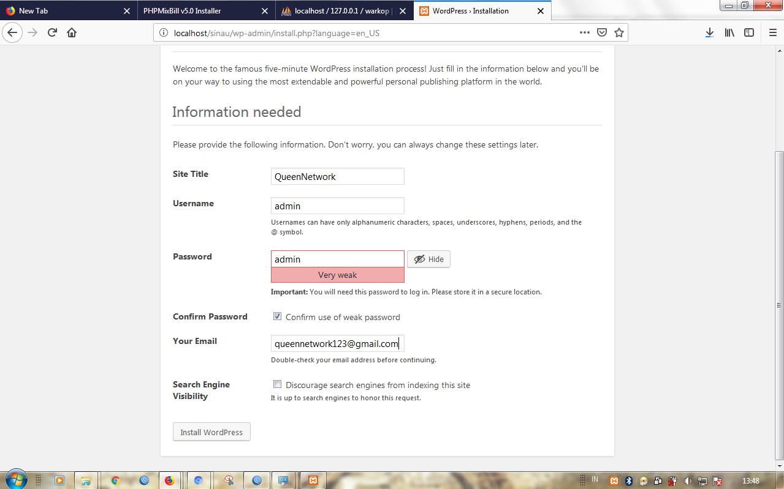Open Google Chrome from taskbar
784x489 pixels.
115,480
